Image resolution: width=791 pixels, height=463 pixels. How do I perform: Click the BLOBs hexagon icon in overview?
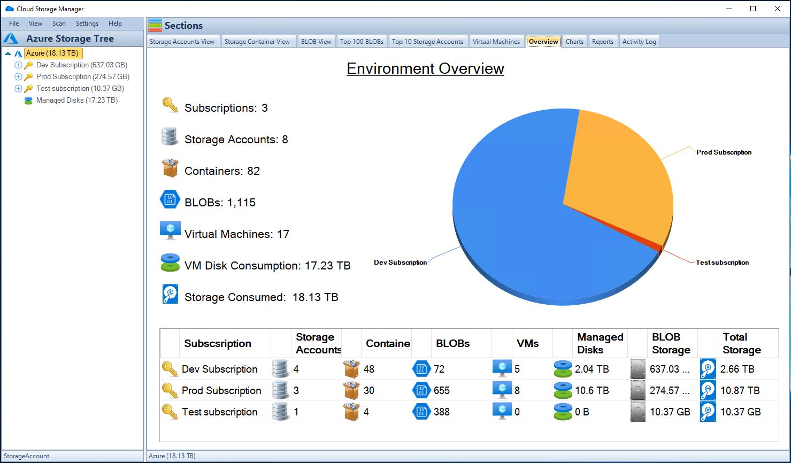point(170,199)
